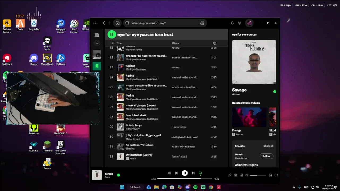Enter full screen mode
The height and width of the screenshot is (191, 340).
click(x=276, y=175)
